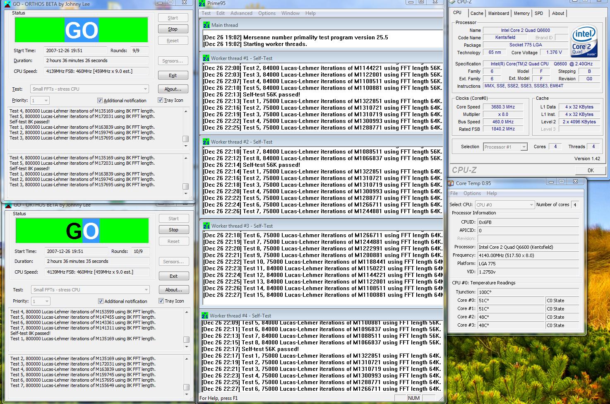Uncheck Tray Icon in upper ORTHOS window
This screenshot has width=610, height=404.
click(x=160, y=100)
